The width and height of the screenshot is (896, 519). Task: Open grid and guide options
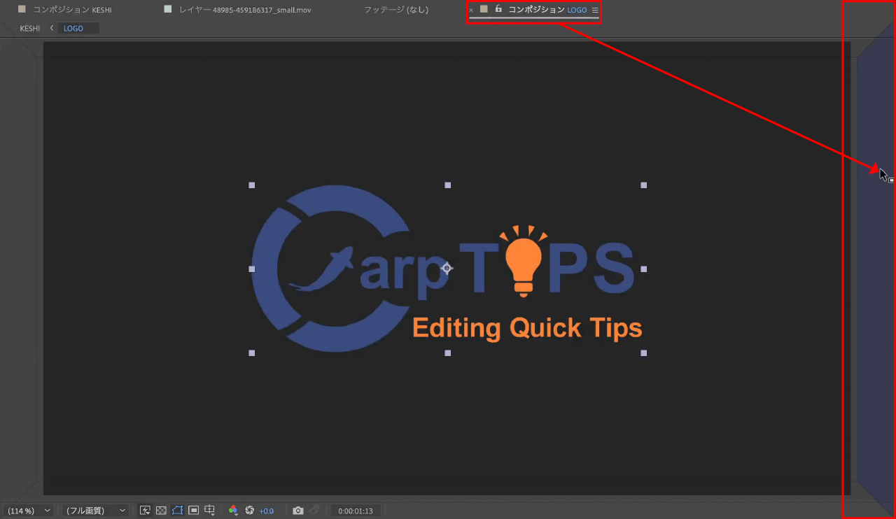[x=209, y=511]
